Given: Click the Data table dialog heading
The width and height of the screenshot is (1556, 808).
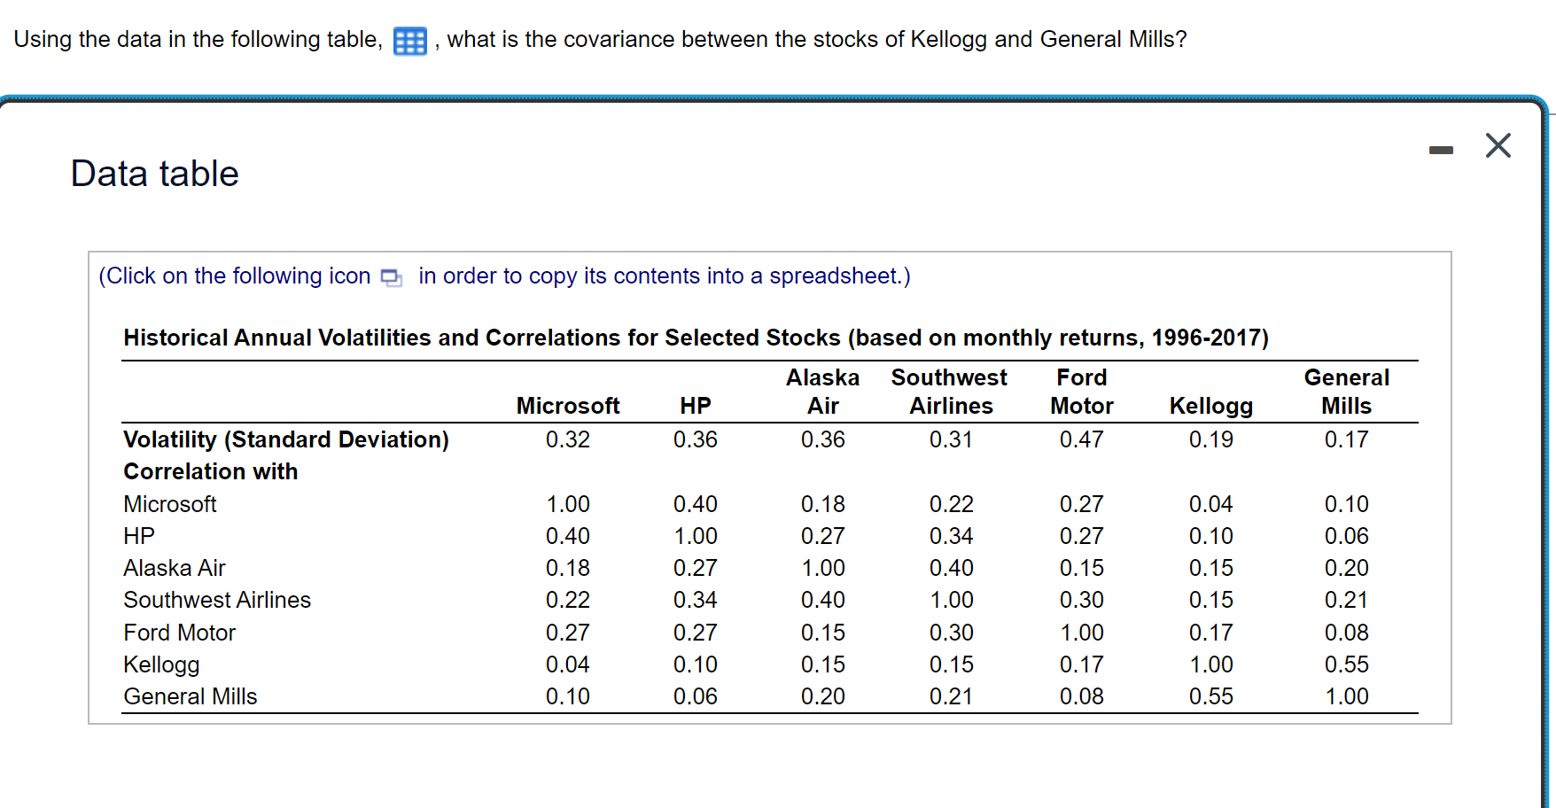Looking at the screenshot, I should point(154,174).
